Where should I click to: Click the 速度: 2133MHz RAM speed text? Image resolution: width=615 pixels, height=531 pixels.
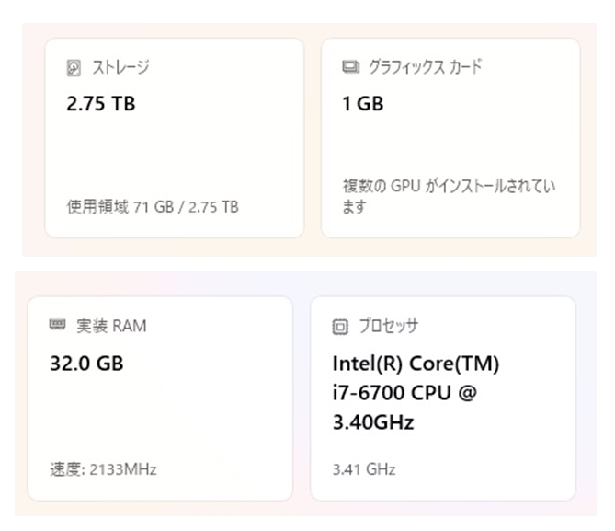[x=103, y=469]
